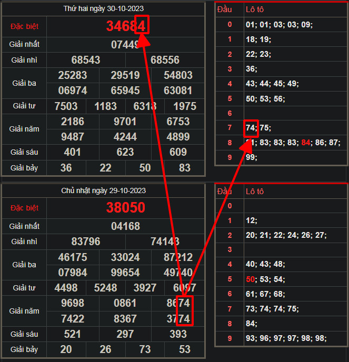Select Giải tư number 7503
Screen dimensions: 349x362
point(66,106)
